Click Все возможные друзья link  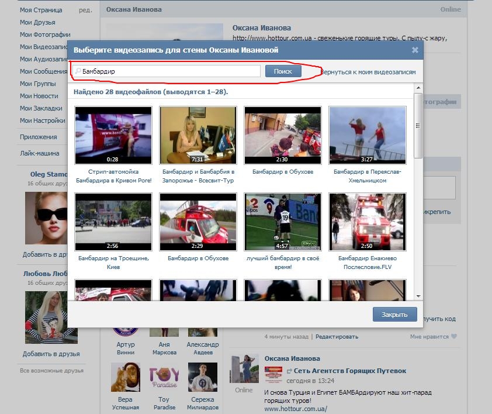click(52, 371)
